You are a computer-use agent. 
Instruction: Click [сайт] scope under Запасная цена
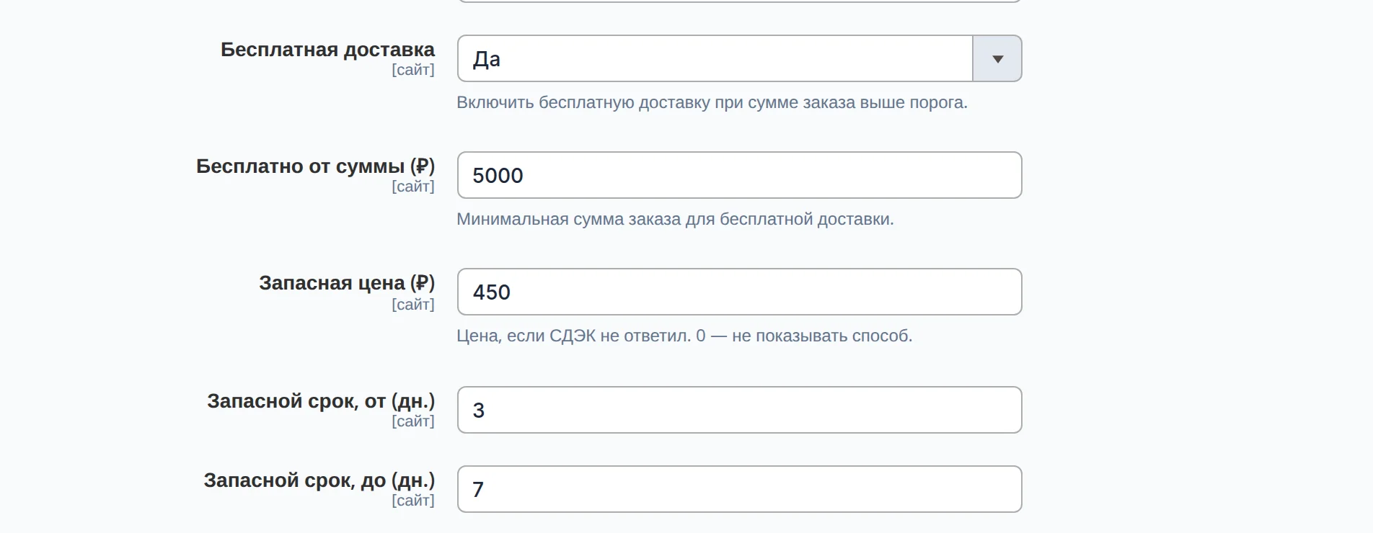(x=413, y=305)
